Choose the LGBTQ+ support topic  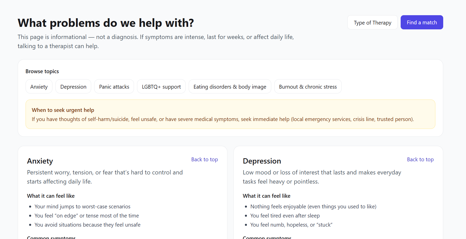pos(161,87)
